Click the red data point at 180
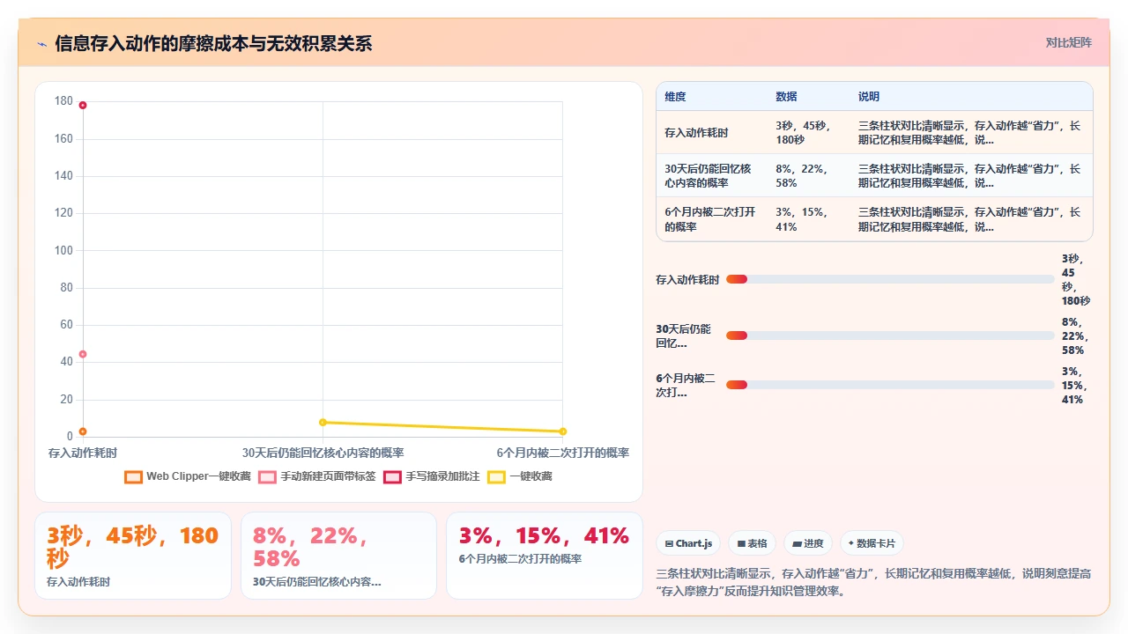 tap(83, 106)
